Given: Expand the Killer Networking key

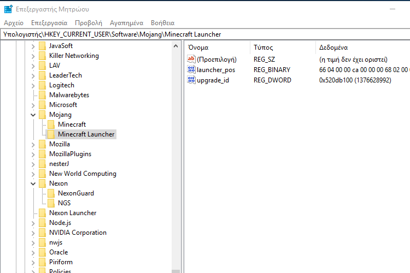Looking at the screenshot, I should point(33,56).
